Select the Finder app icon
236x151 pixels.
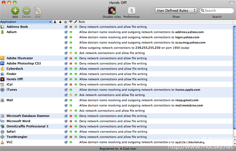3,74
